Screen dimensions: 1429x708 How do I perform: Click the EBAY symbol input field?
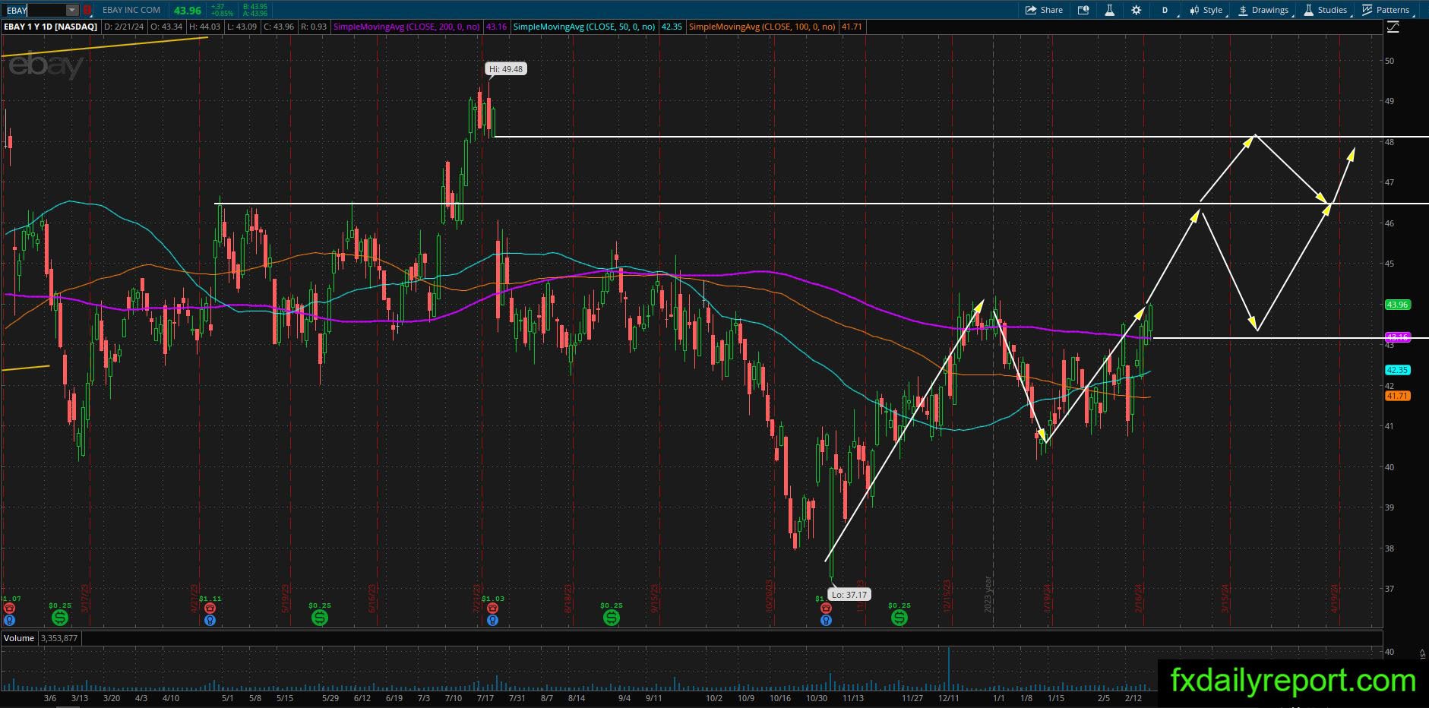34,10
